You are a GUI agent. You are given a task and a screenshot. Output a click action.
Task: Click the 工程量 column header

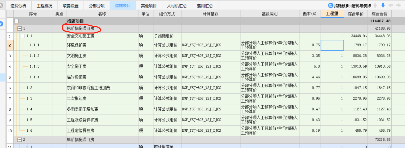(332, 14)
